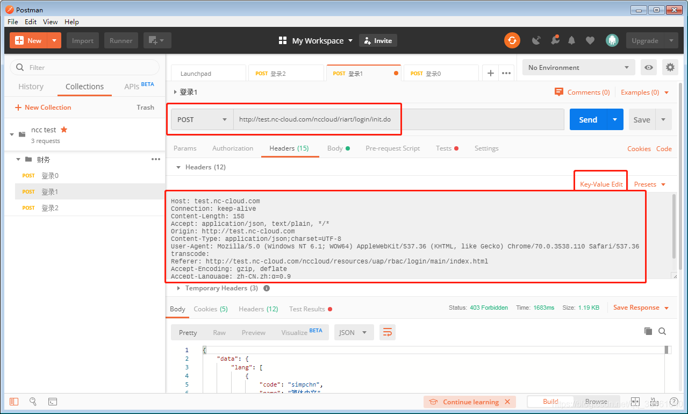Image resolution: width=688 pixels, height=414 pixels.
Task: Open the Send button dropdown arrow
Action: pyautogui.click(x=615, y=119)
